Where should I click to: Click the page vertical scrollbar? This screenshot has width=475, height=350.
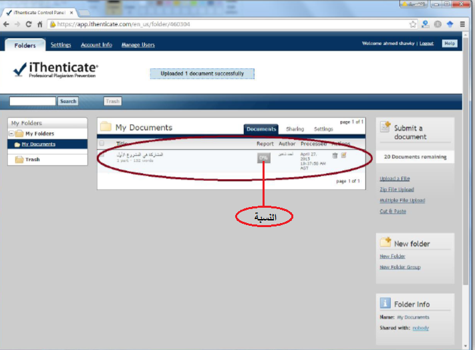(466, 160)
